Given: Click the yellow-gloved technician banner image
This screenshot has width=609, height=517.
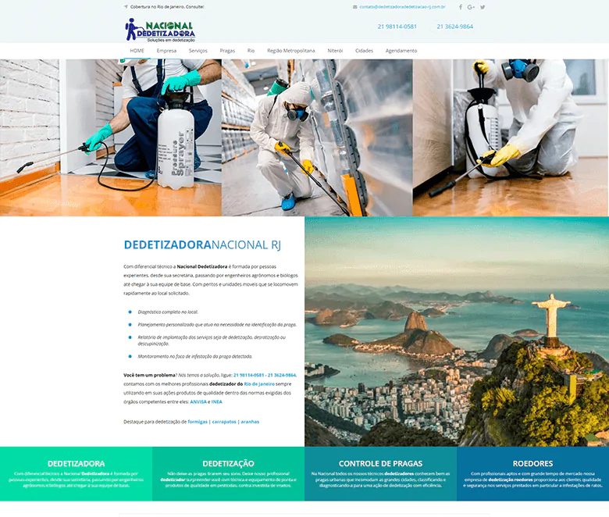Looking at the screenshot, I should (x=511, y=137).
